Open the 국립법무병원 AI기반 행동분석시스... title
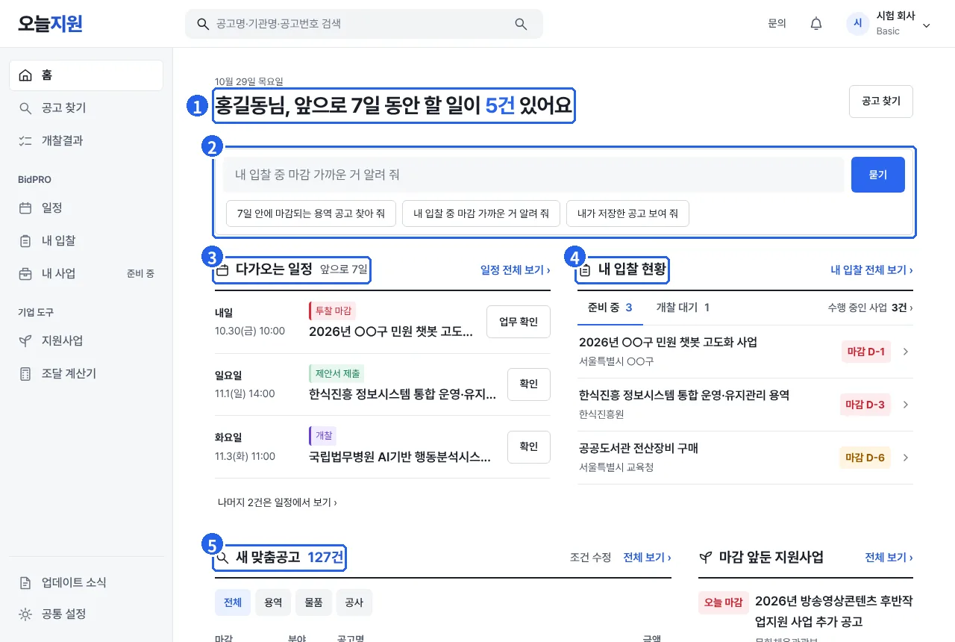This screenshot has width=955, height=642. [400, 458]
